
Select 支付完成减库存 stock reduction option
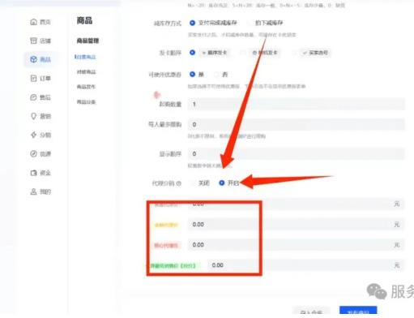tap(192, 23)
